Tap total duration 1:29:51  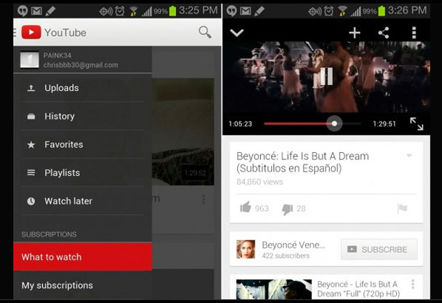click(x=384, y=124)
